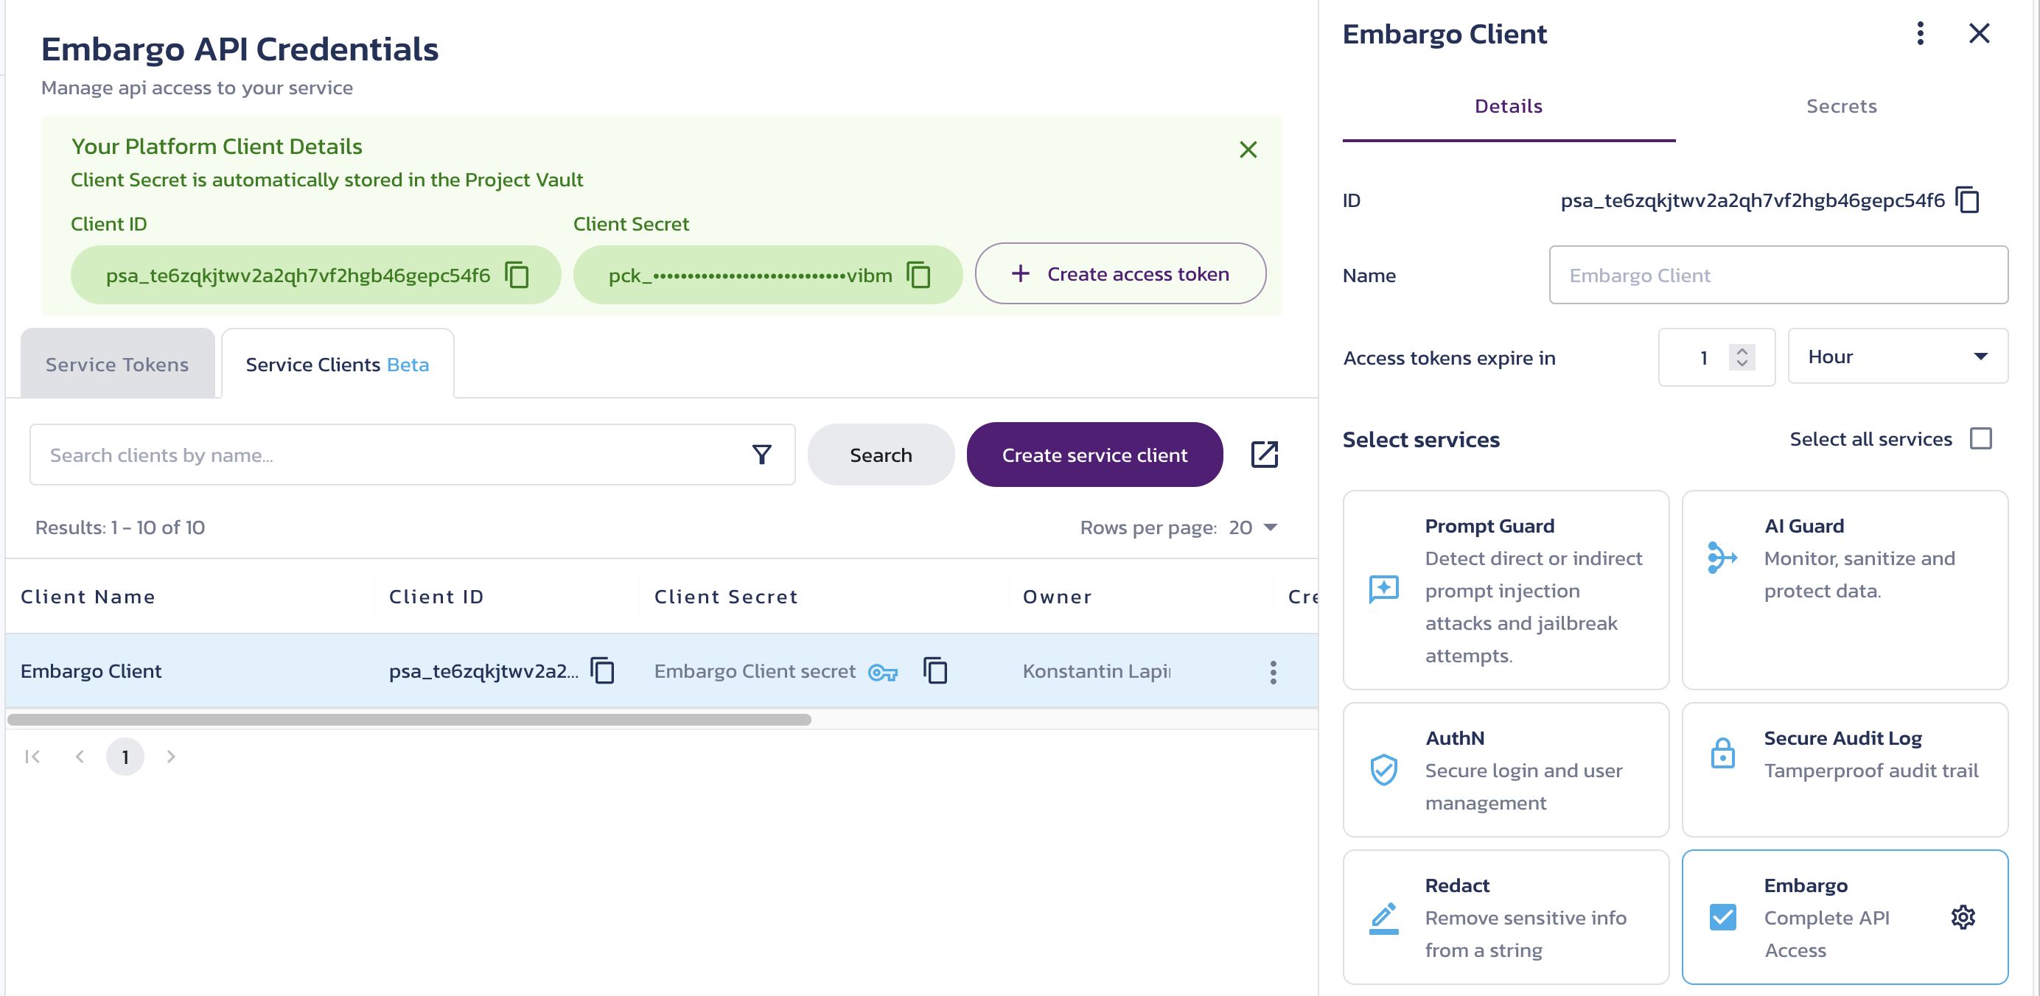Select the Prompt Guard service card
The width and height of the screenshot is (2040, 996).
point(1506,590)
